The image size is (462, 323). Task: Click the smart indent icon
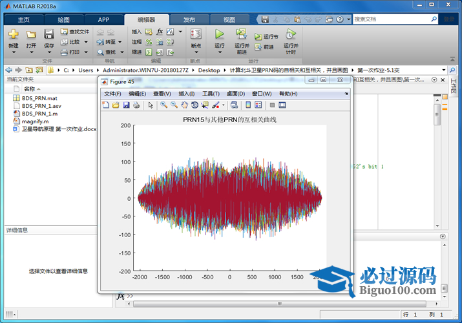click(149, 52)
